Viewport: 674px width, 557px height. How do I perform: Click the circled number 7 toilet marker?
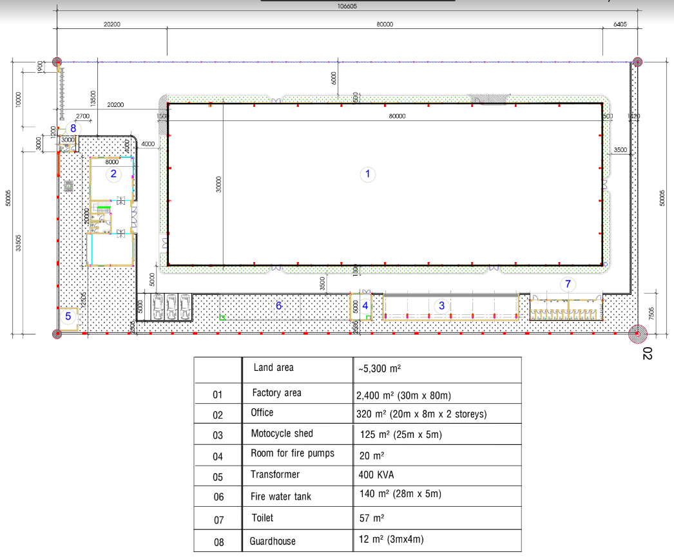[x=567, y=283]
